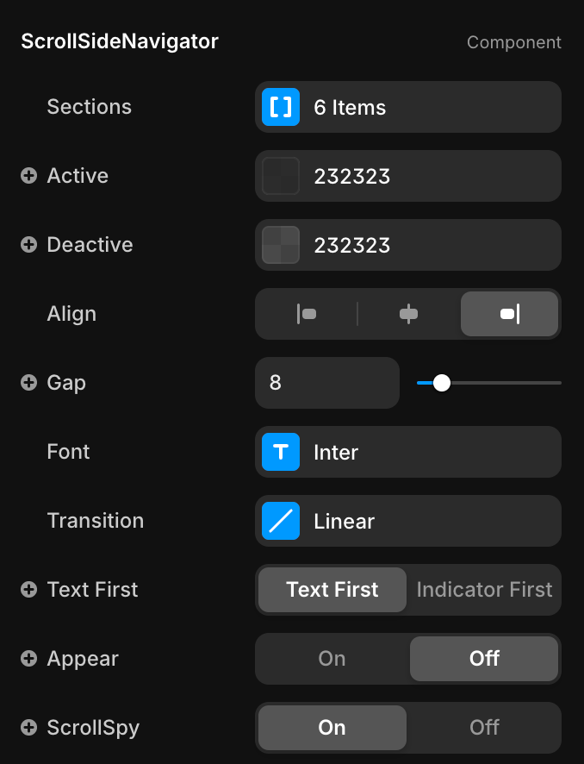This screenshot has height=764, width=584.
Task: Click the Gap value input field
Action: point(327,383)
